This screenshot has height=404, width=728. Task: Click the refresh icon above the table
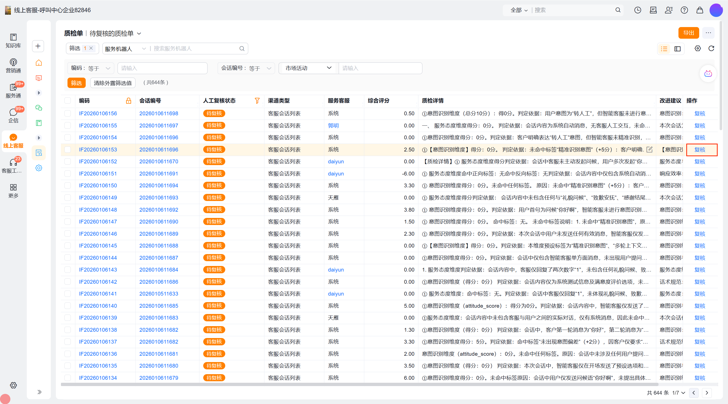click(x=711, y=49)
